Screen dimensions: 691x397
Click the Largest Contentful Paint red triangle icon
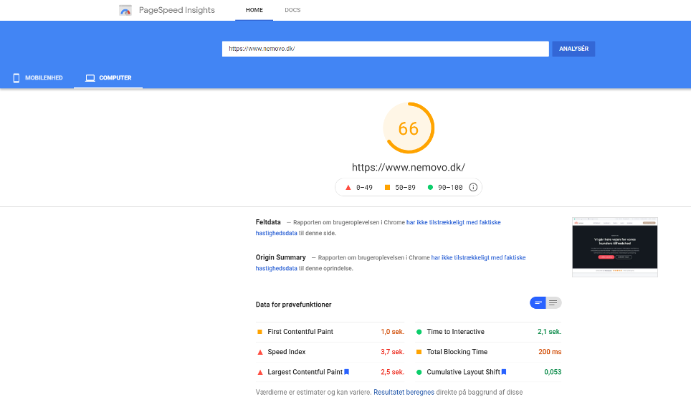(260, 373)
